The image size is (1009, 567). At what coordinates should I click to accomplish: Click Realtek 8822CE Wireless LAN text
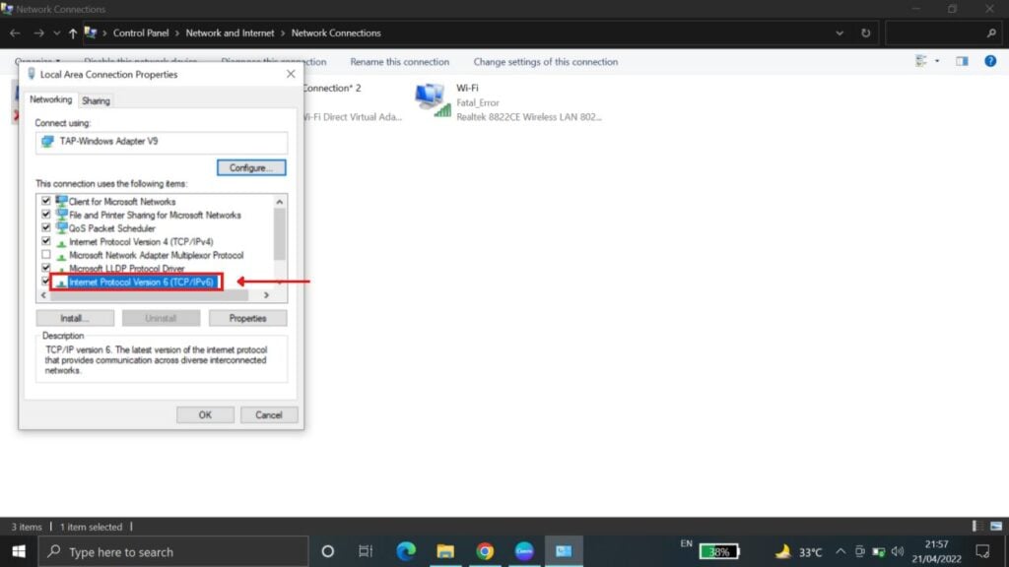(x=529, y=117)
